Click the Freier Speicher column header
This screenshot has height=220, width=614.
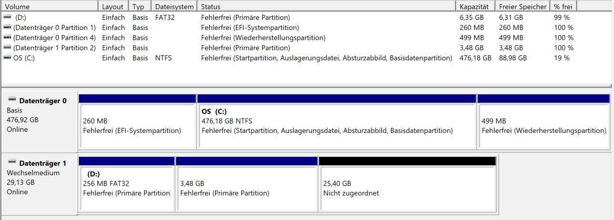tap(522, 7)
